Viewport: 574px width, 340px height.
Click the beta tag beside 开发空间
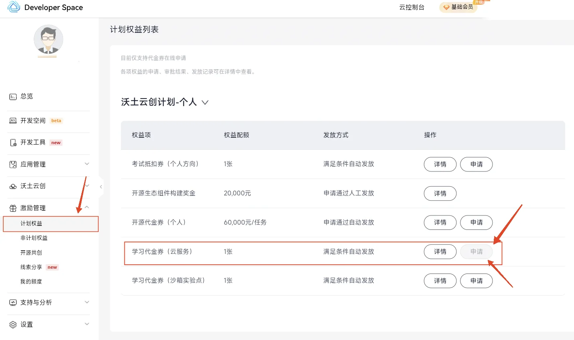[56, 121]
